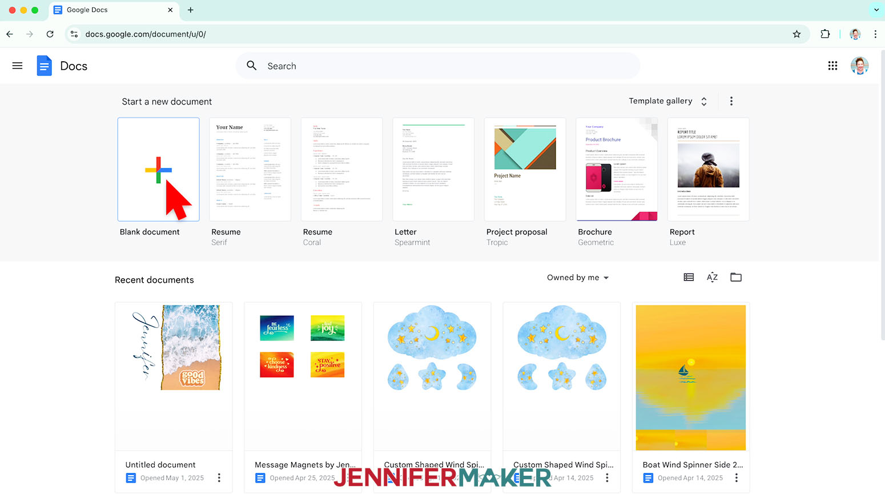Open more actions for Untitled document
The height and width of the screenshot is (498, 885).
[219, 478]
